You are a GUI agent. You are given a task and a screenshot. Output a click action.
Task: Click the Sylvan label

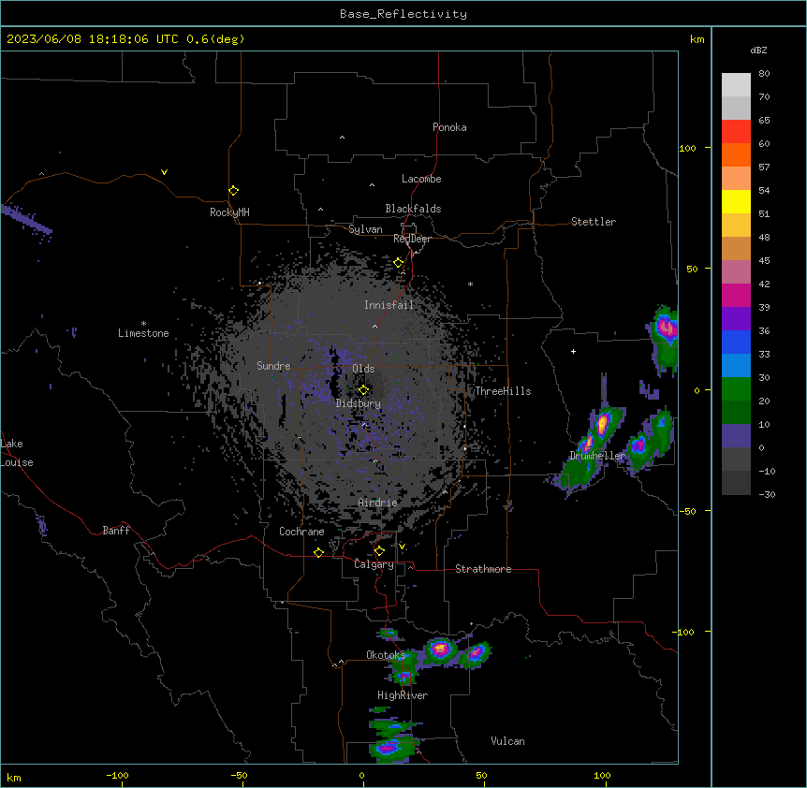365,229
